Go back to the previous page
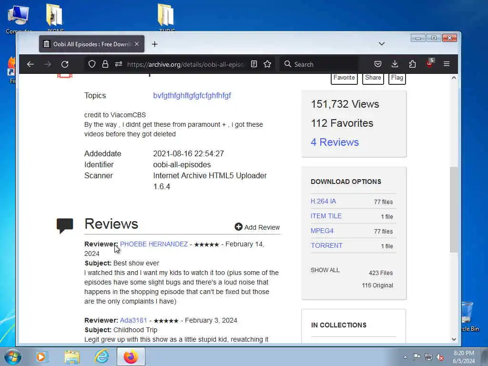Viewport: 488px width, 366px height. coord(30,64)
